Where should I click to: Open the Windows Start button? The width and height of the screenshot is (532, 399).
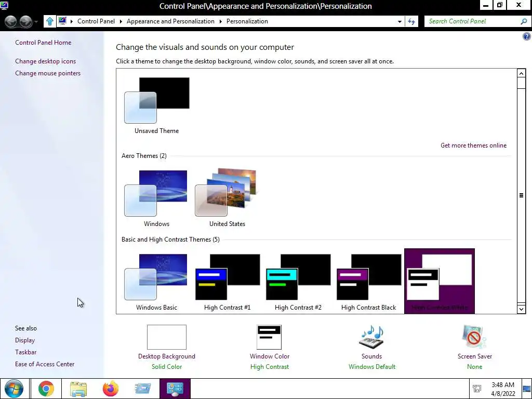pos(14,389)
